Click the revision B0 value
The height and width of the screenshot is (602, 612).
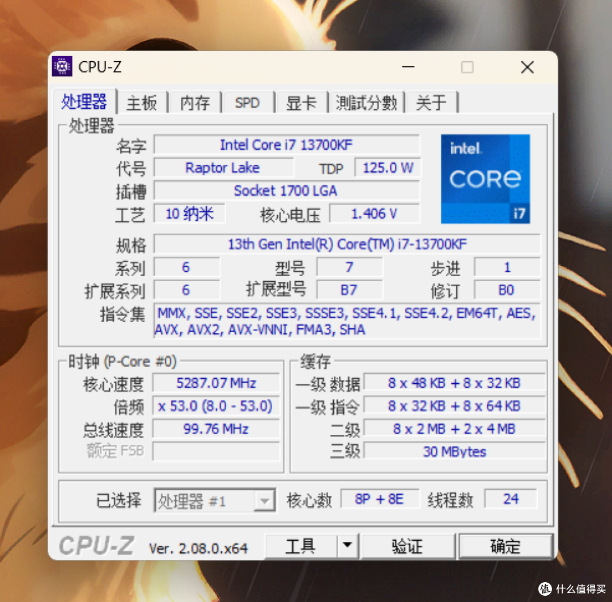[x=507, y=290]
